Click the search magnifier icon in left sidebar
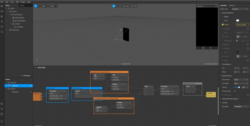This screenshot has width=250, height=126. click(2, 32)
